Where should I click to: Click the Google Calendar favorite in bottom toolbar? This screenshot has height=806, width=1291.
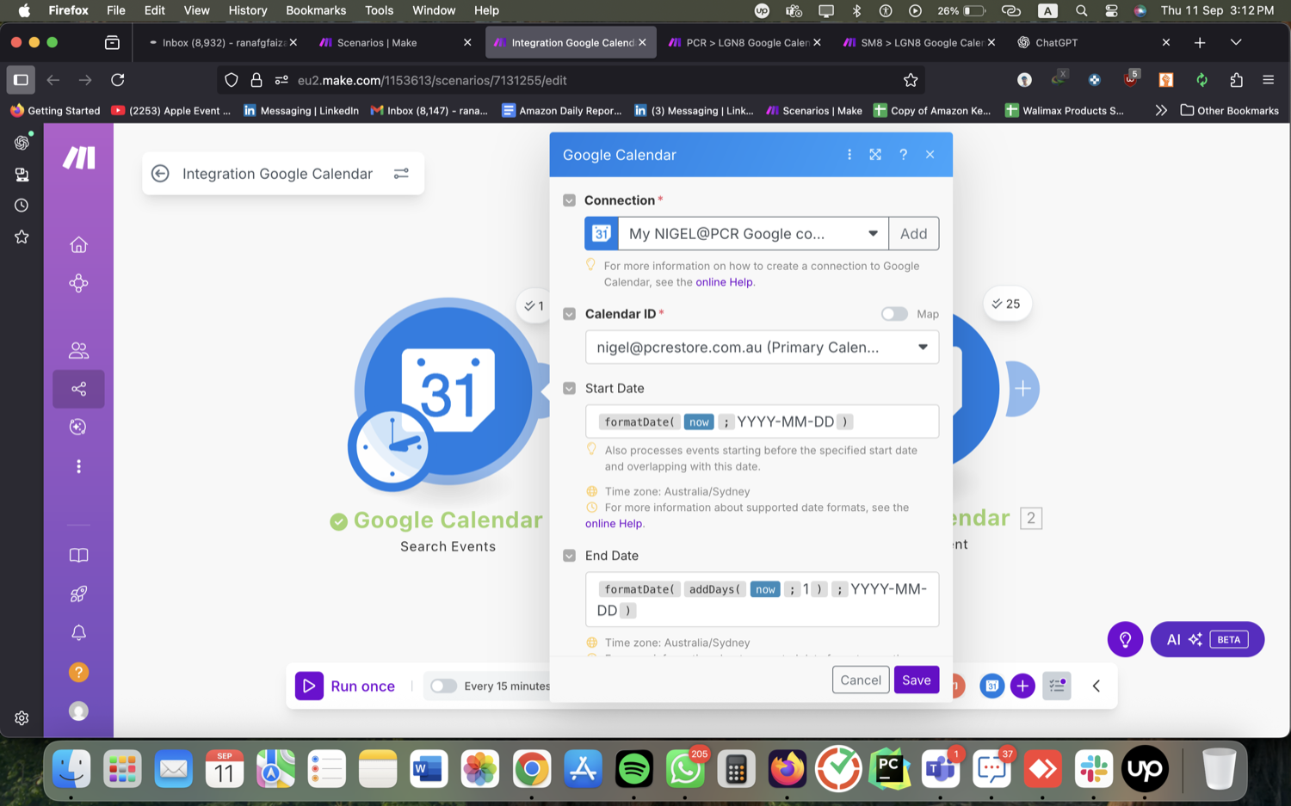(991, 686)
